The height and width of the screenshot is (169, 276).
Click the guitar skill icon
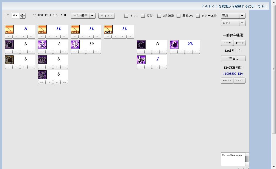(x=42, y=75)
